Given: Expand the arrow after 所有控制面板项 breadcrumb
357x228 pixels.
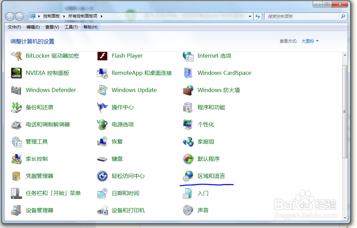Looking at the screenshot, I should [x=101, y=16].
